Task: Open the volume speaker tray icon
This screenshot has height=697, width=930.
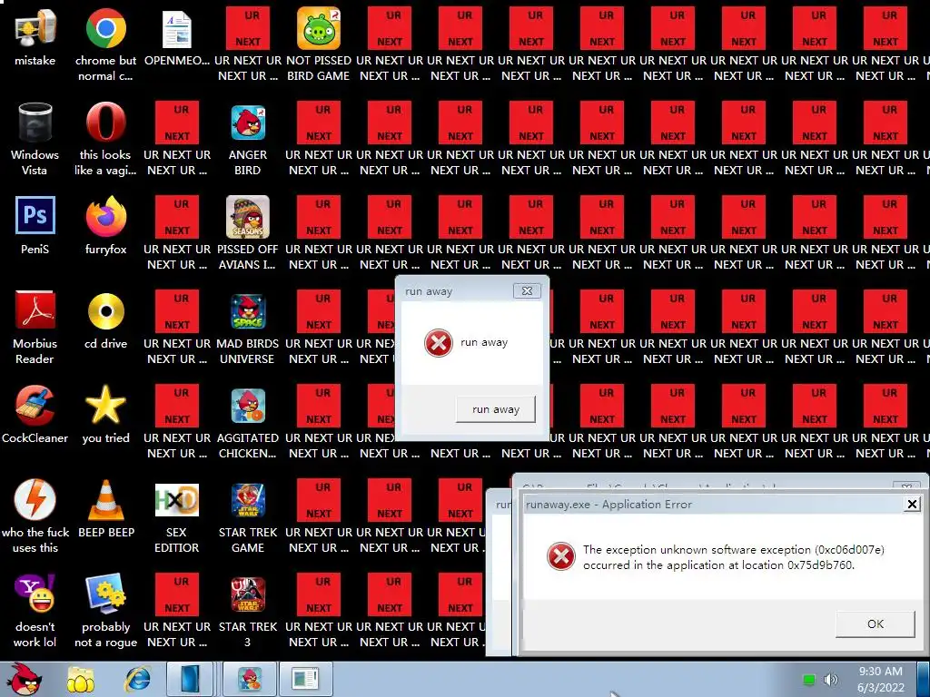Action: coord(830,679)
